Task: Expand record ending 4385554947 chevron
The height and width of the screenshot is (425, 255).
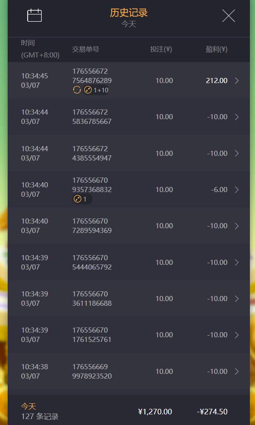Action: click(237, 153)
